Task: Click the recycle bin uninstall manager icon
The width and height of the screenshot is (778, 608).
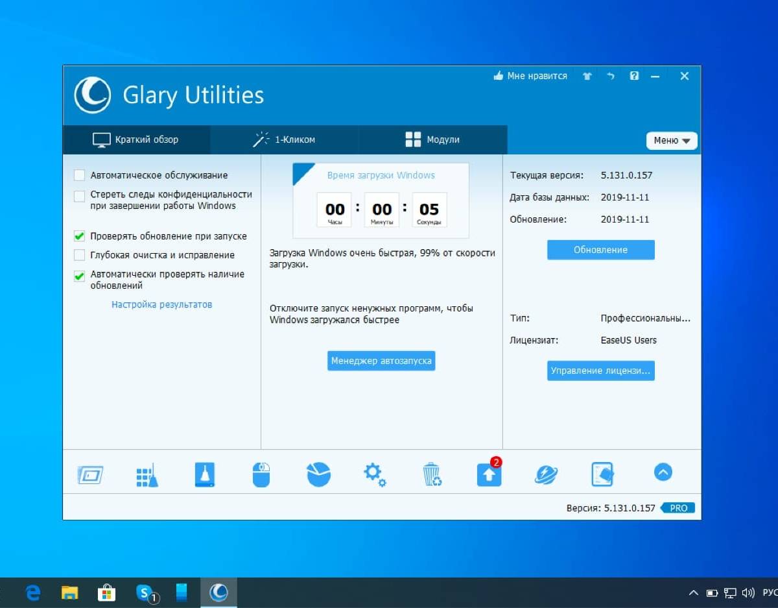Action: pyautogui.click(x=432, y=474)
